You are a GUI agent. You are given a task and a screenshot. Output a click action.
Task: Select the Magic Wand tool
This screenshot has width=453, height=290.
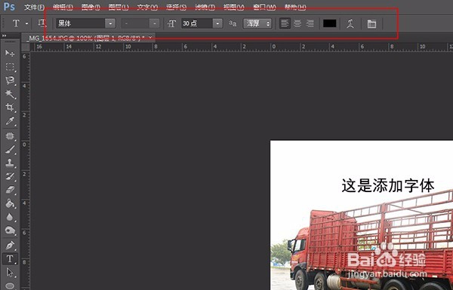pyautogui.click(x=10, y=93)
